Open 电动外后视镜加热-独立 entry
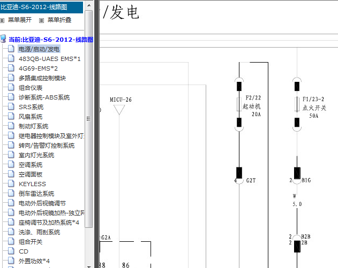The image size is (338, 268). click(51, 213)
